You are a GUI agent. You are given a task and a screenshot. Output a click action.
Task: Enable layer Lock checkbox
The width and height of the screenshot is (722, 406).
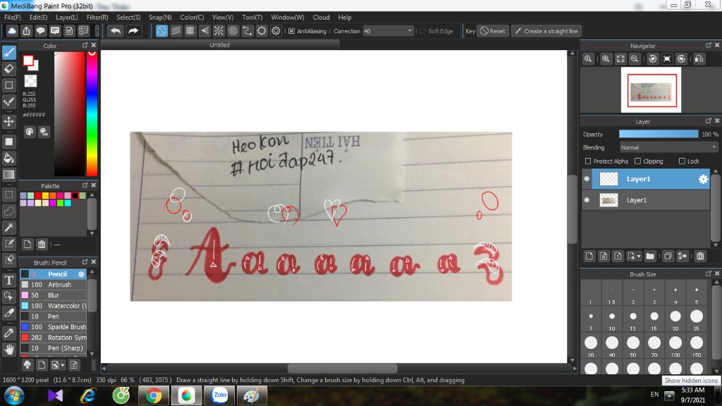pyautogui.click(x=682, y=161)
